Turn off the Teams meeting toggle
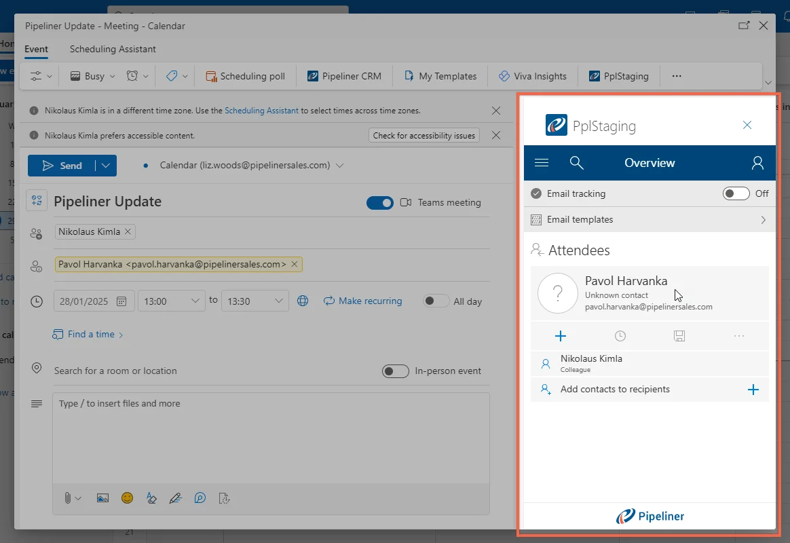Image resolution: width=790 pixels, height=543 pixels. tap(380, 202)
